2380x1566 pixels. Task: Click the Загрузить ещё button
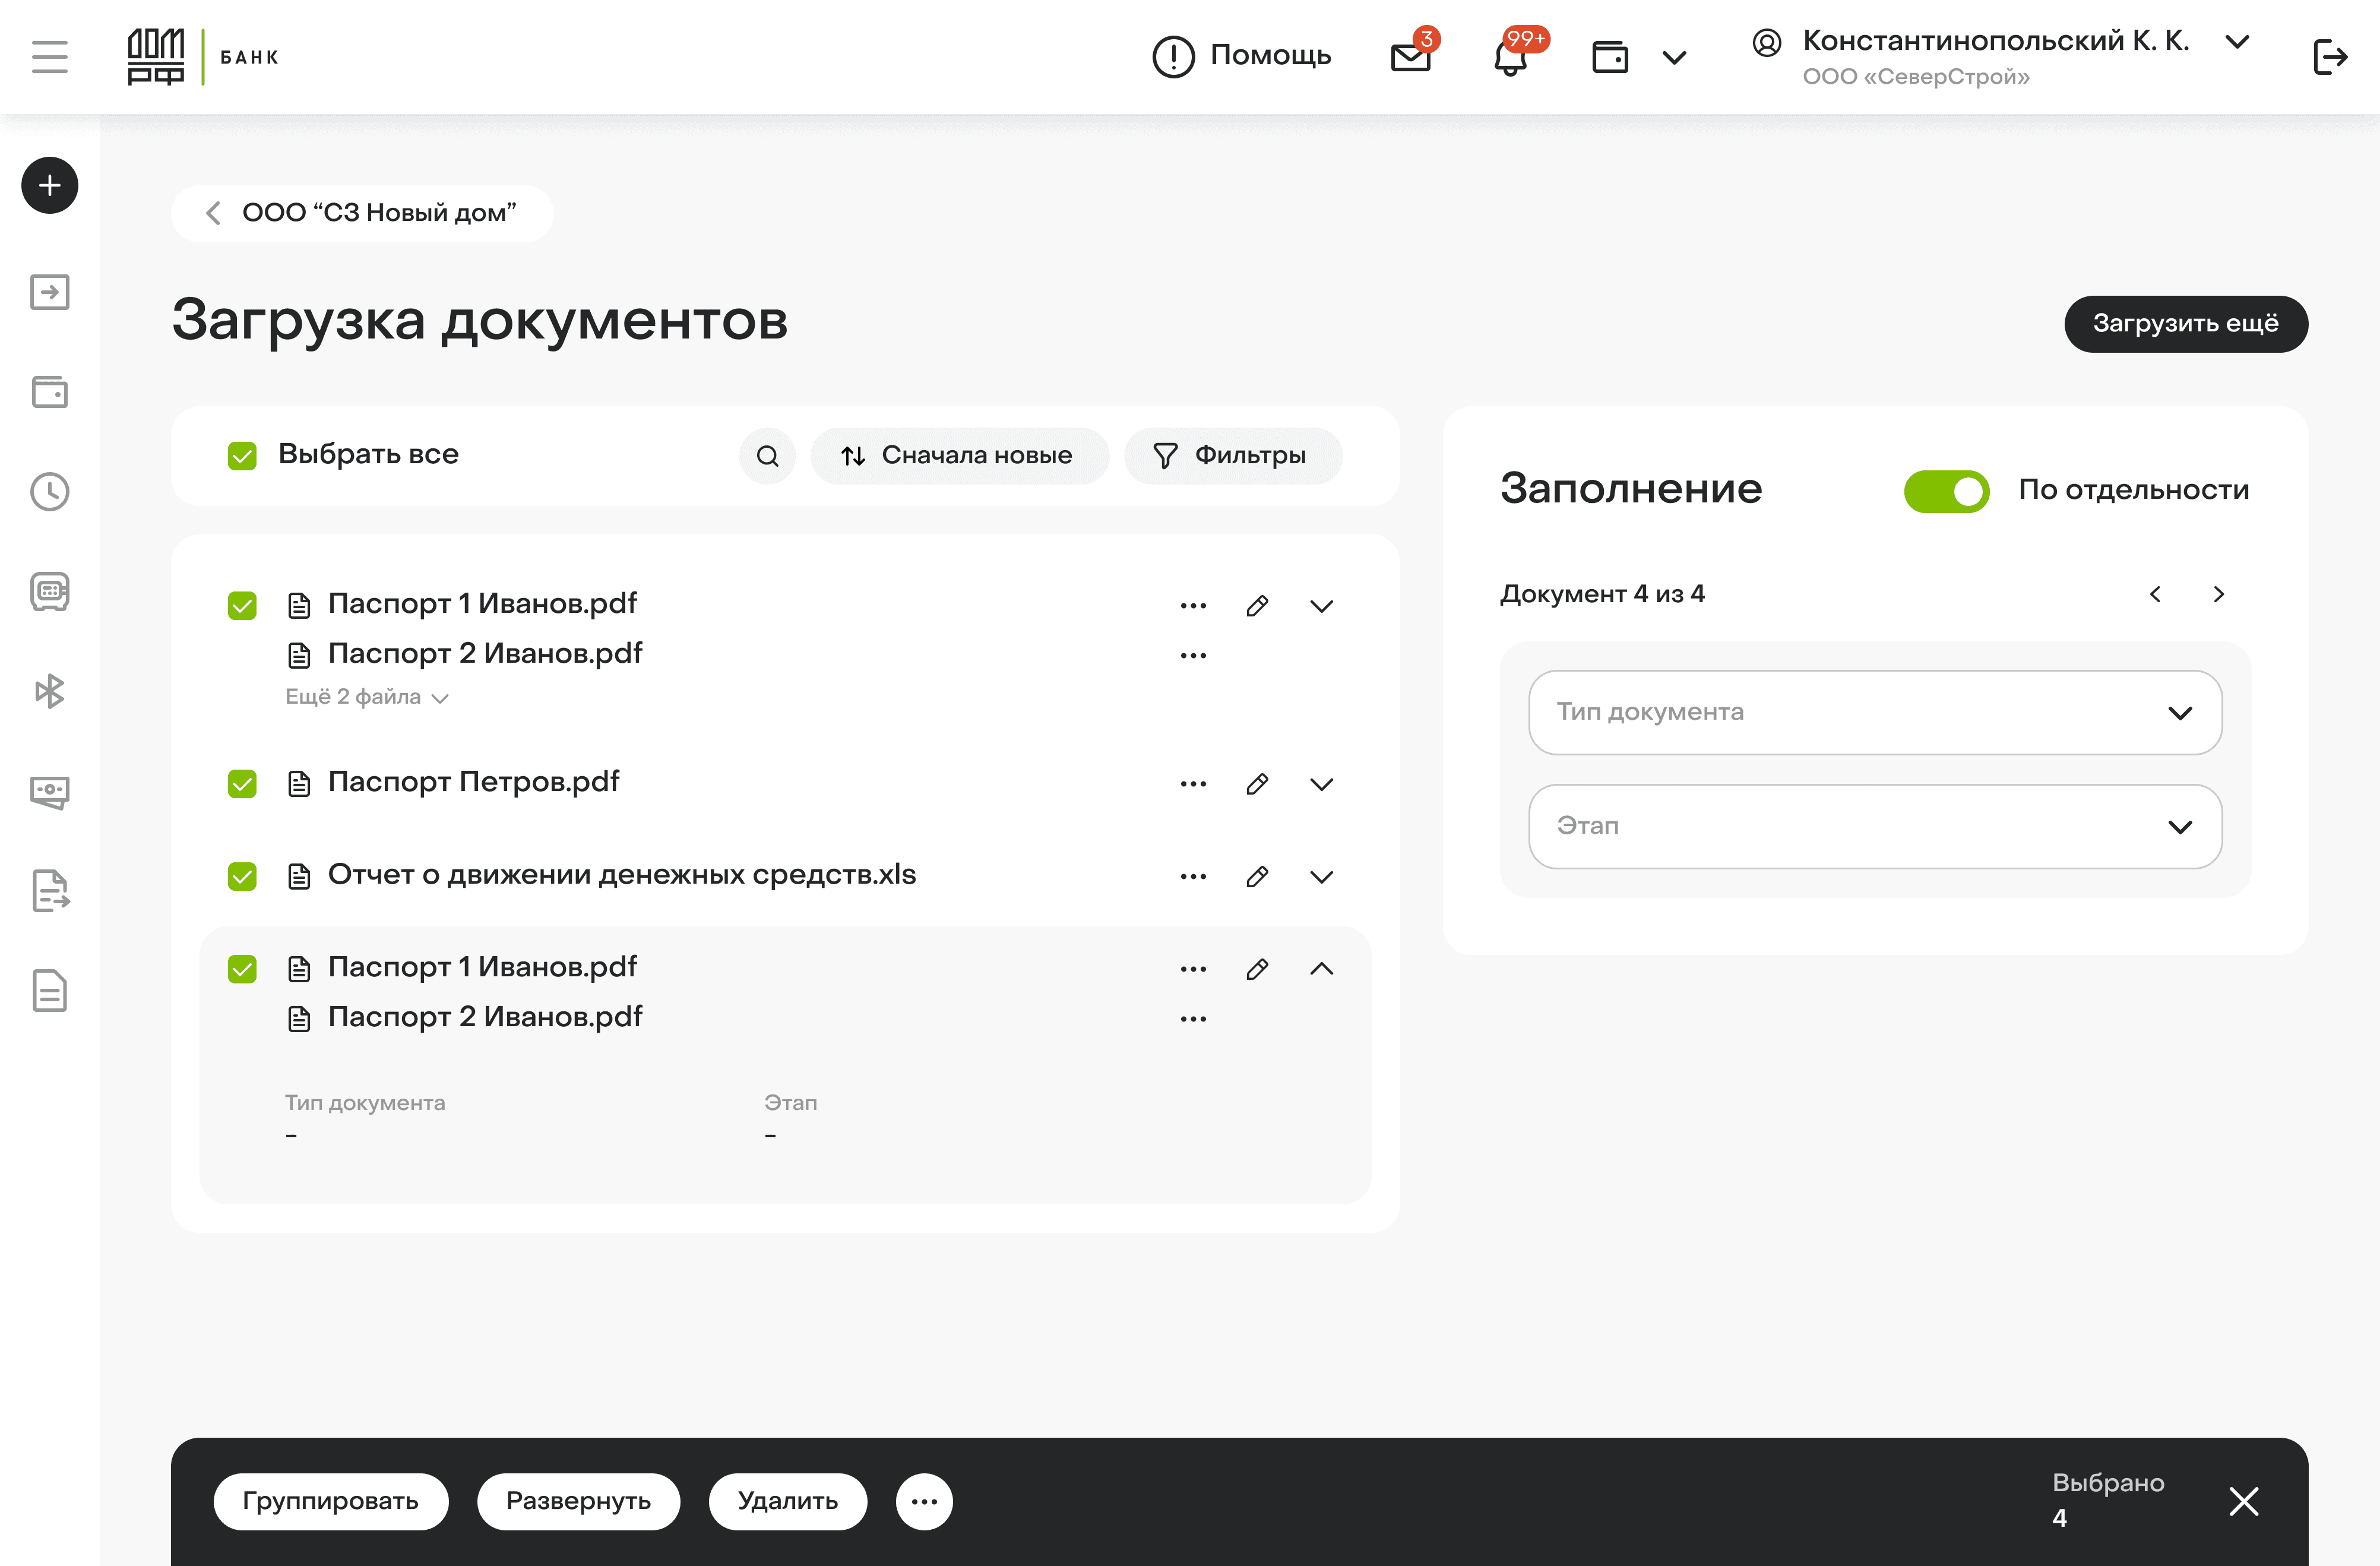tap(2185, 324)
